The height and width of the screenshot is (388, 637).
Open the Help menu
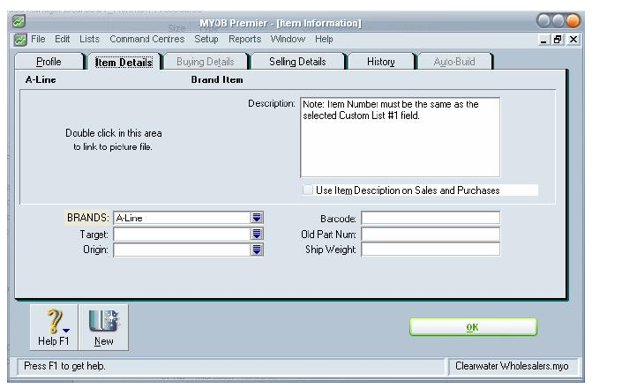pyautogui.click(x=324, y=39)
